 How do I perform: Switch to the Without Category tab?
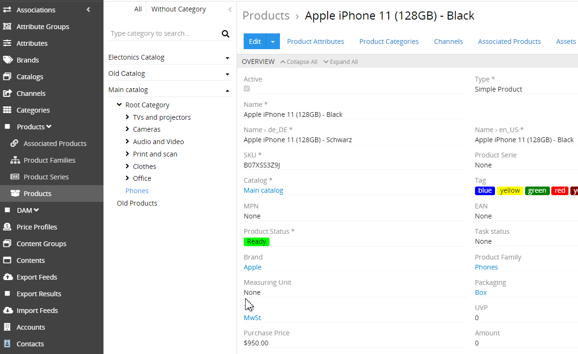tap(178, 9)
